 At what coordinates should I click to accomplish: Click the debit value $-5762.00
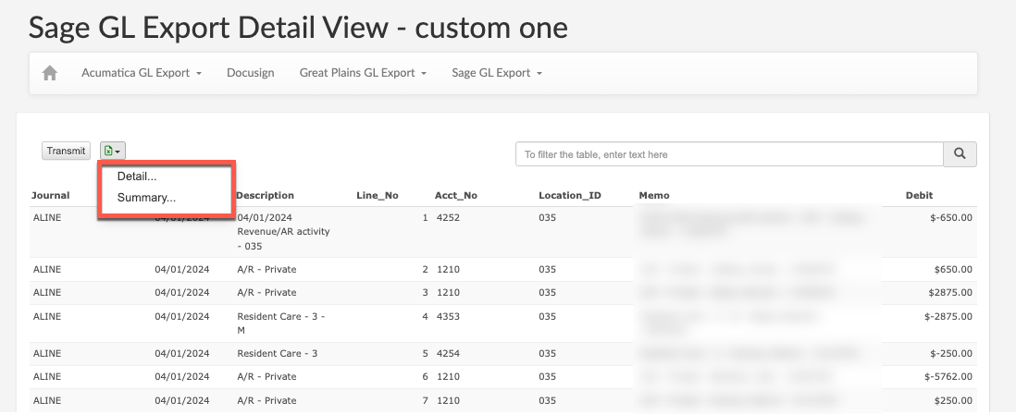click(948, 377)
